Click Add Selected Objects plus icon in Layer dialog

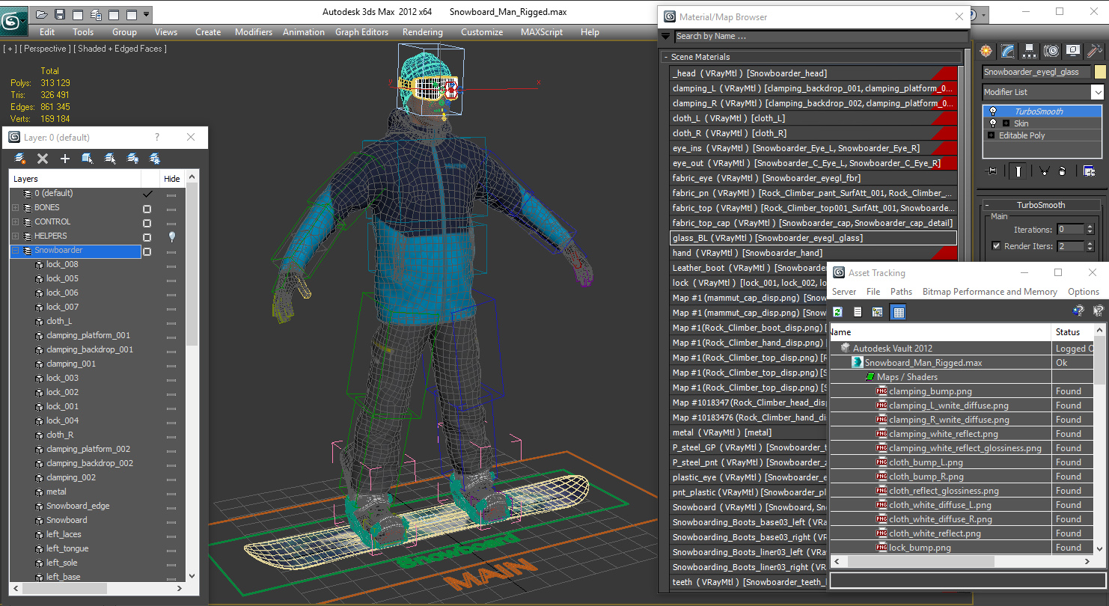[65, 159]
